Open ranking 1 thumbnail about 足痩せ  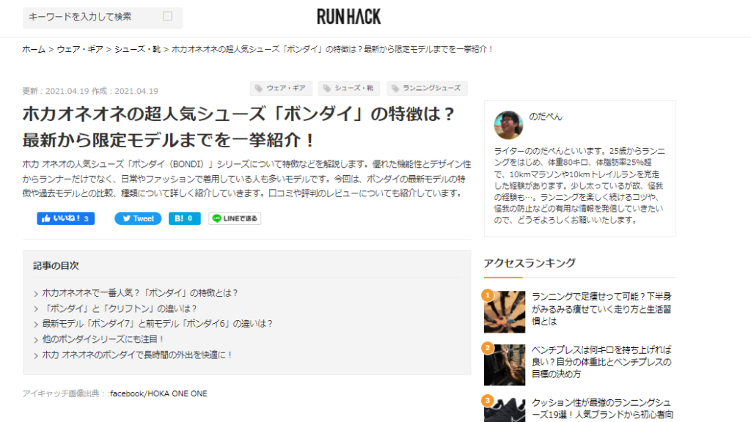tap(505, 312)
